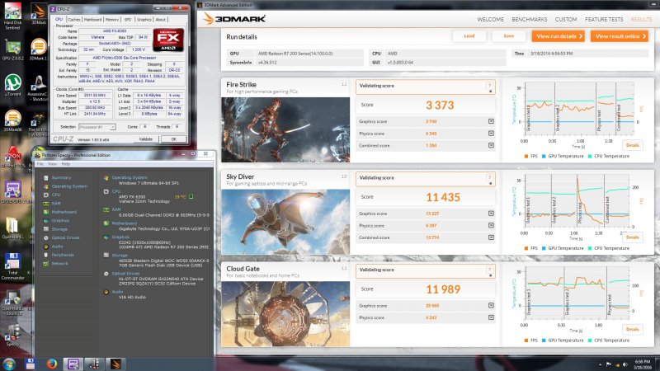Open the Graphics tab in CPU-Z

point(144,19)
